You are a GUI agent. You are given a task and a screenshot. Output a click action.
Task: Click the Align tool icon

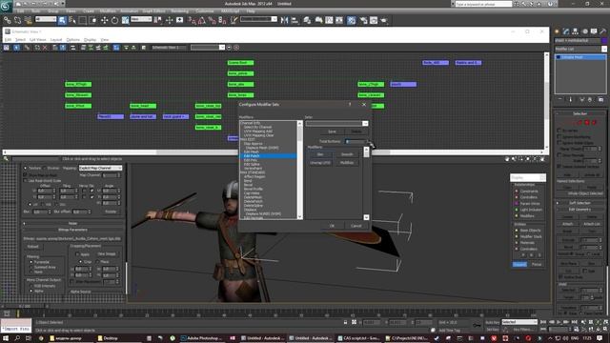[x=295, y=20]
